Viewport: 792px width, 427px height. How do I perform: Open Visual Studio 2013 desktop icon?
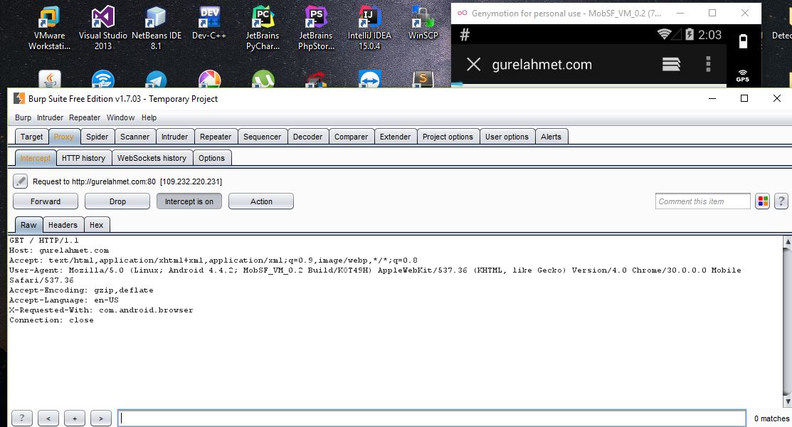(x=102, y=28)
